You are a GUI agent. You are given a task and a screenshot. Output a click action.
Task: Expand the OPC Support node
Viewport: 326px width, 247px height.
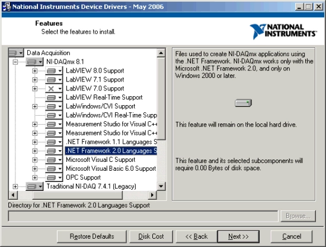tap(35, 178)
